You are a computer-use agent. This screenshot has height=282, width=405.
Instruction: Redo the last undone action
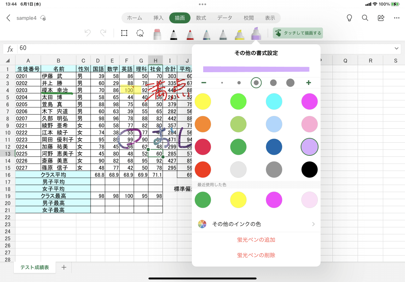[103, 33]
